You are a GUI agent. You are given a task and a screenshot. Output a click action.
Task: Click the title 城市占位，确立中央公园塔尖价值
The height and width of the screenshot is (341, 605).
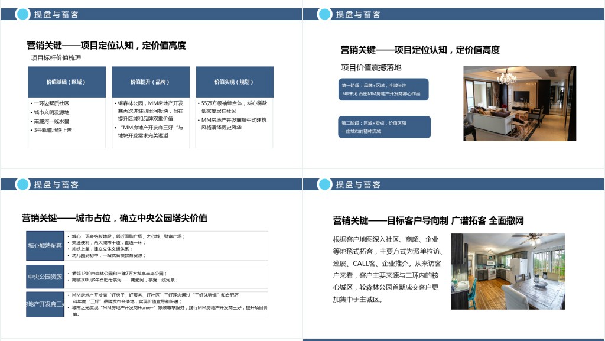[x=115, y=218]
